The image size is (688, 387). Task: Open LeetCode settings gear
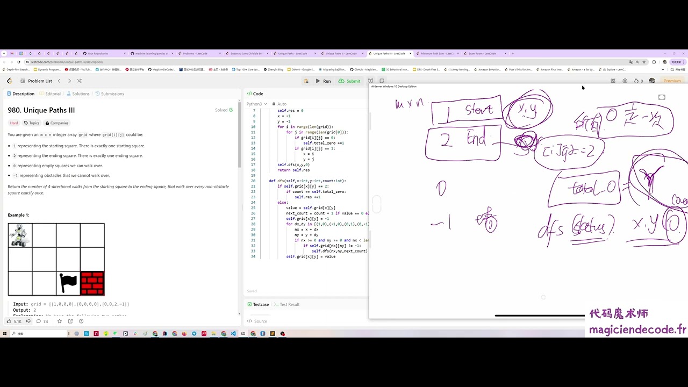click(x=625, y=81)
